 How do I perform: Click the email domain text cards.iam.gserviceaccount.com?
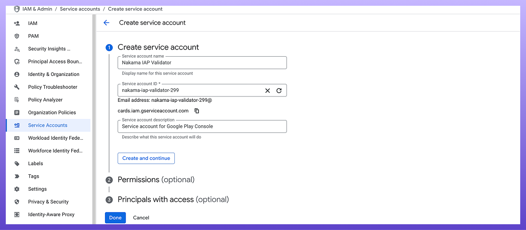(153, 110)
